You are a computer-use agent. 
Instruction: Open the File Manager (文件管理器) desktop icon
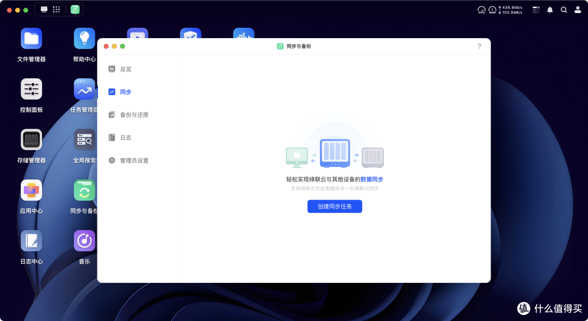(x=32, y=39)
